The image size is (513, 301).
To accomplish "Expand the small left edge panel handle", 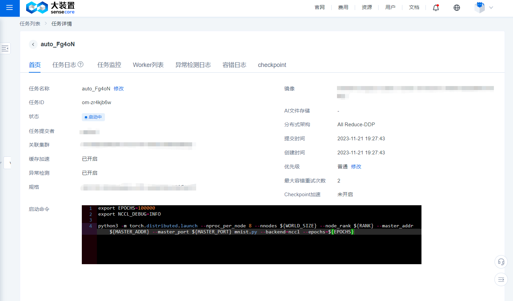I will (7, 163).
